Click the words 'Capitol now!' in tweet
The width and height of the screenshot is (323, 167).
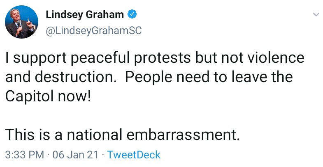click(x=48, y=96)
